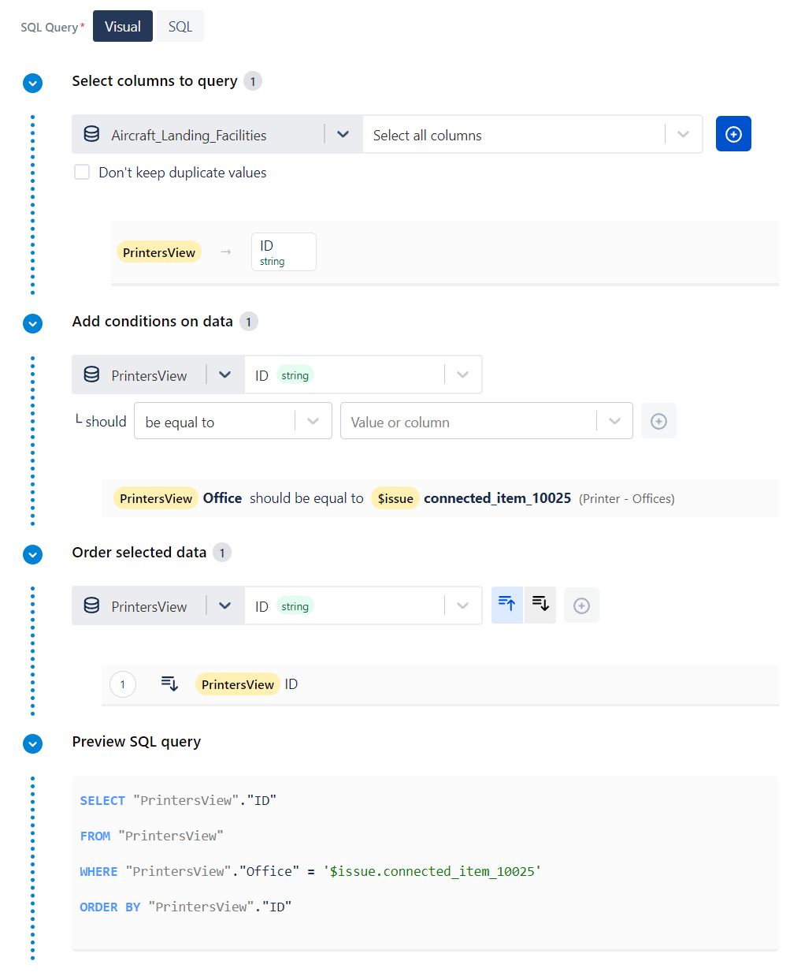Switch to the SQL tab
Screen dimensions: 790x976
(180, 27)
